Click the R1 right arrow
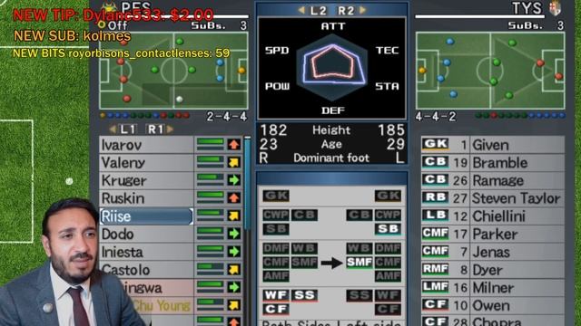Image resolution: width=581 pixels, height=326 pixels. click(x=170, y=129)
